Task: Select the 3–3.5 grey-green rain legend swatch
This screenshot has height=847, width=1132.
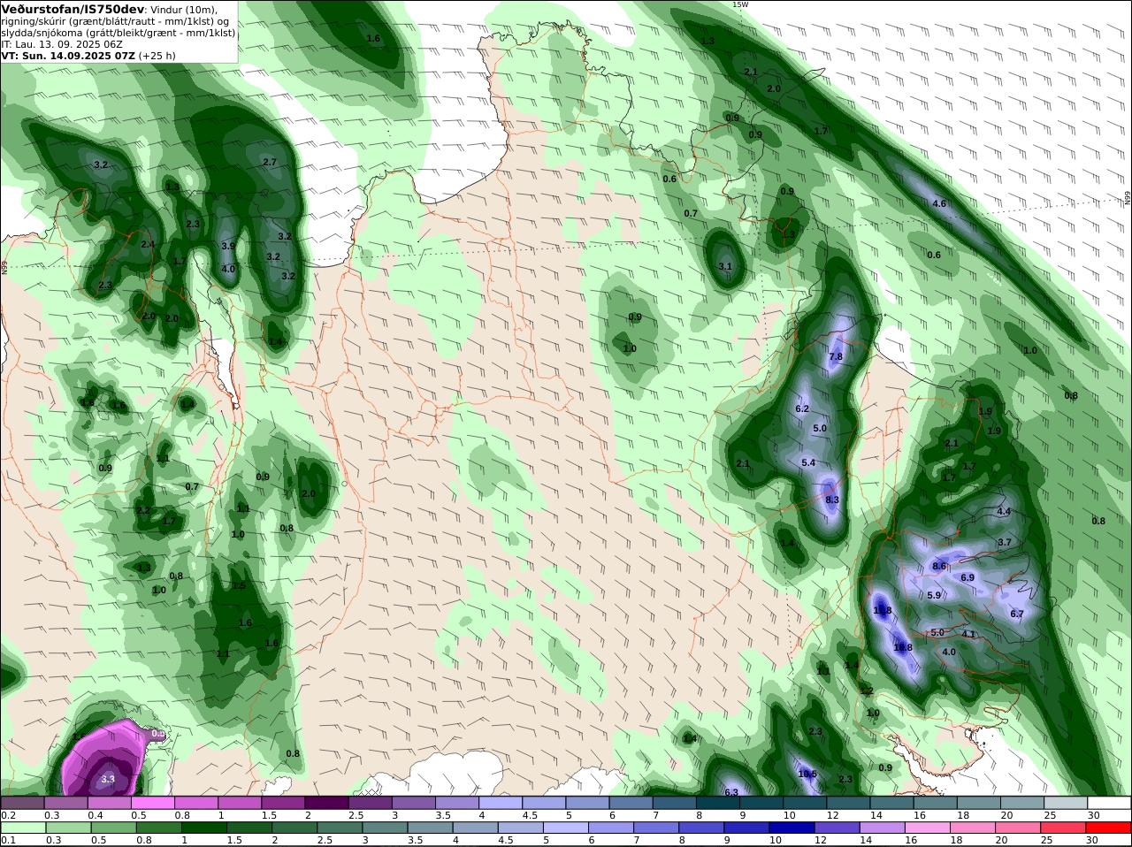Action: click(x=385, y=828)
